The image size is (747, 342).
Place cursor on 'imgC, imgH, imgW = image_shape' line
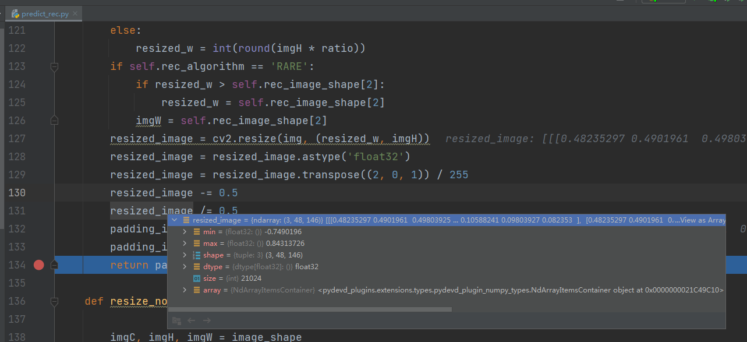click(206, 337)
